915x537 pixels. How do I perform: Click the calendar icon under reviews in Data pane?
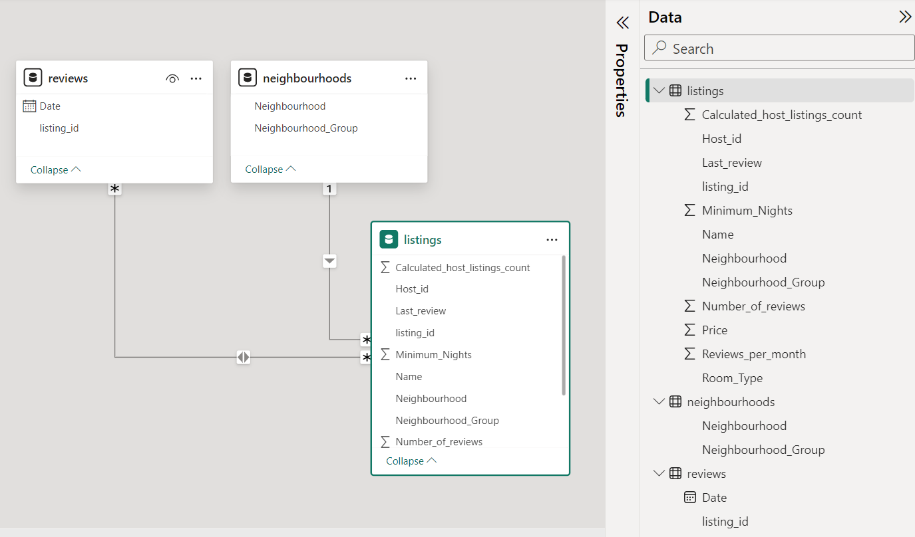pyautogui.click(x=690, y=497)
